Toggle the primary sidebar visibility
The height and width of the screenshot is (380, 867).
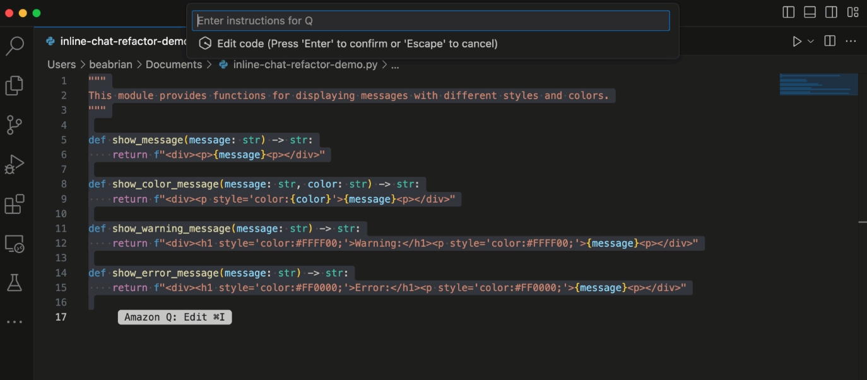tap(788, 11)
